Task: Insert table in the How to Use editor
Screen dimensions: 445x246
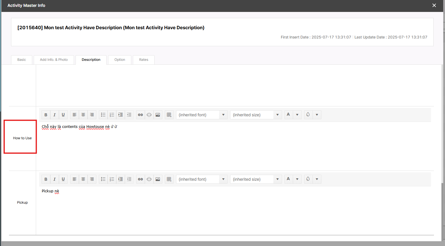Action: coord(169,115)
